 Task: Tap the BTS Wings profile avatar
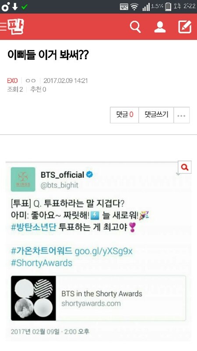pyautogui.click(x=23, y=179)
